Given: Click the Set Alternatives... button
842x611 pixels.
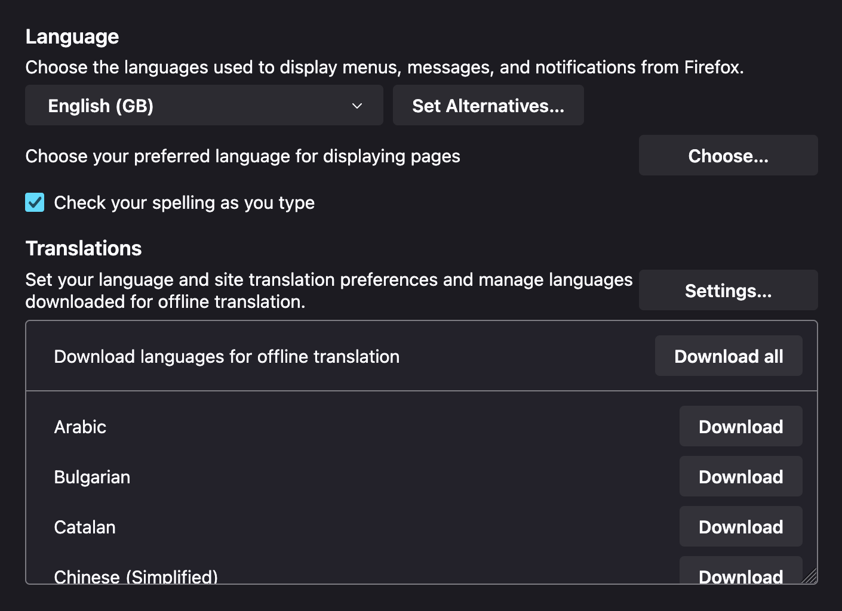Looking at the screenshot, I should [487, 106].
